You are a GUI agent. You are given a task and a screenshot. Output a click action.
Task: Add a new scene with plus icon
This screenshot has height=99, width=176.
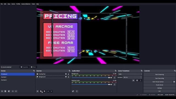[2, 91]
